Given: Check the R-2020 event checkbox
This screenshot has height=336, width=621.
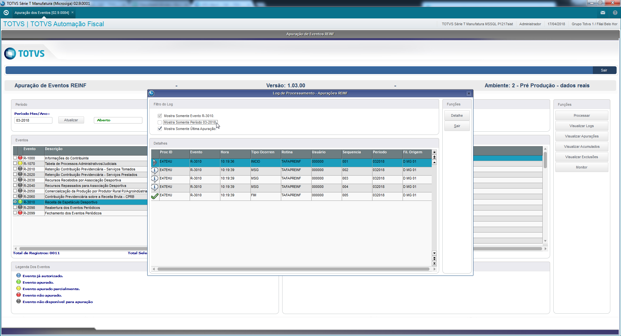Looking at the screenshot, I should point(15,174).
